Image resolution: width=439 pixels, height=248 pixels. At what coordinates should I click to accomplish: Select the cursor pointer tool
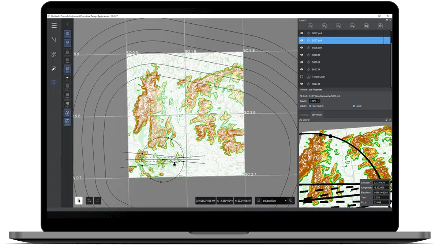point(79,201)
